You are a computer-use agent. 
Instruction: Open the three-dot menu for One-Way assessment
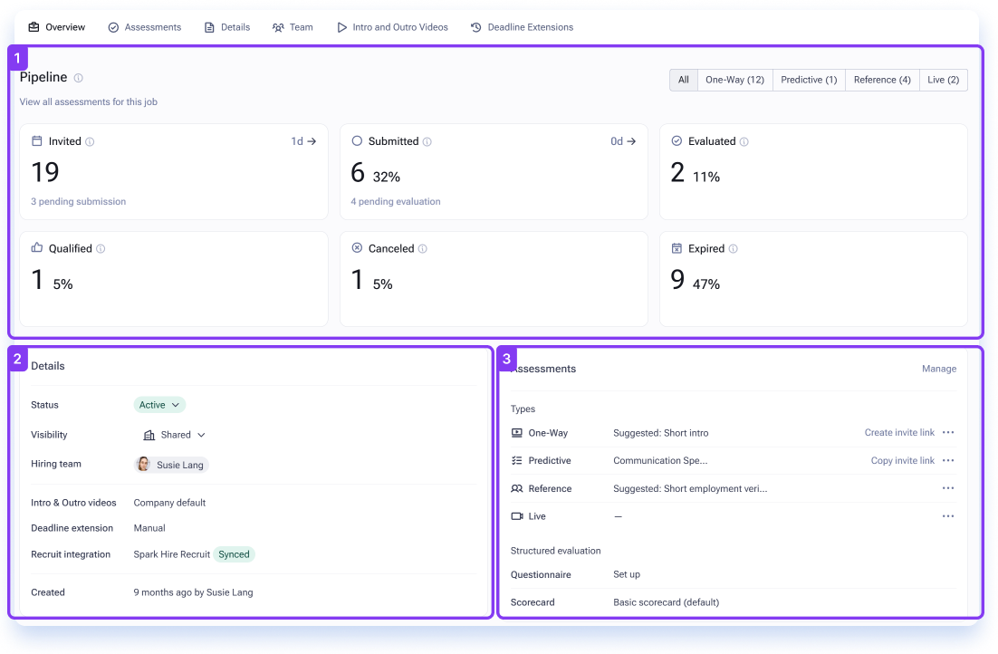[947, 432]
